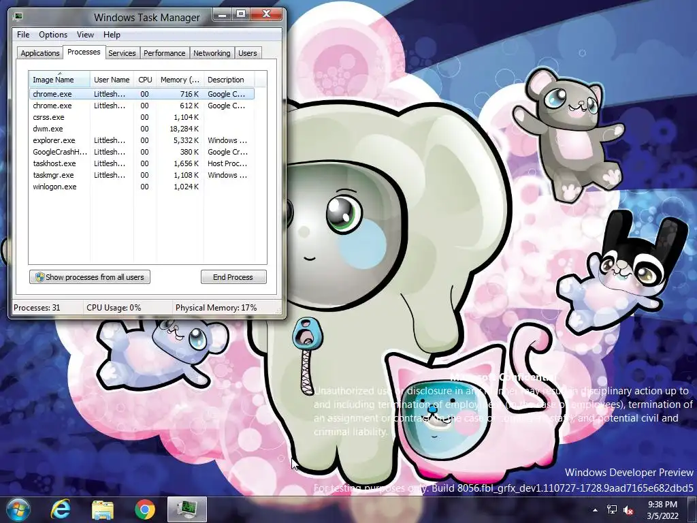Sort by the Image Name column

tap(60, 80)
